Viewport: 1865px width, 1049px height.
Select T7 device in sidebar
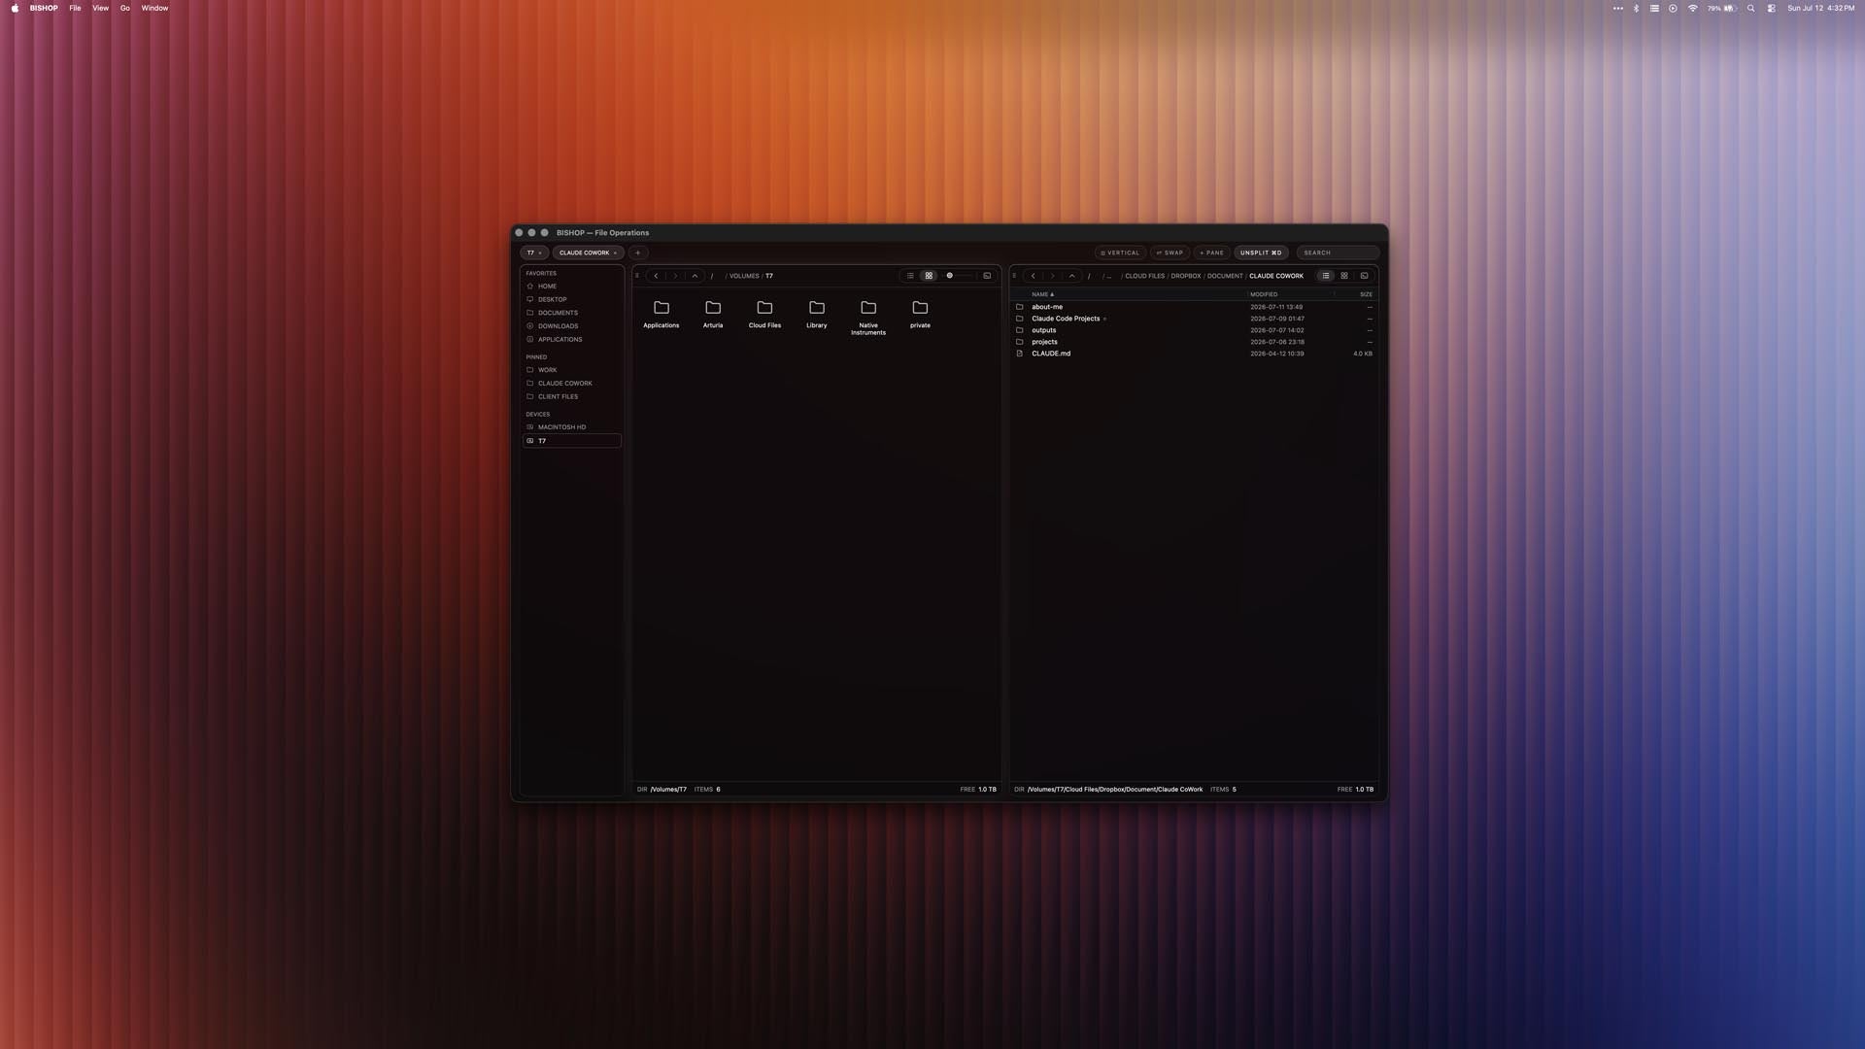click(571, 441)
